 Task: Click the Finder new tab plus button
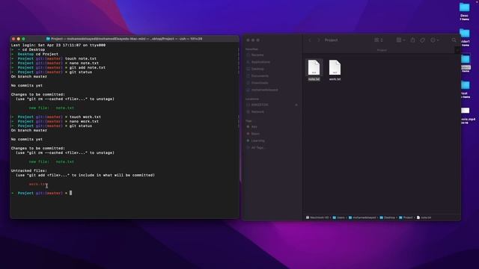457,50
